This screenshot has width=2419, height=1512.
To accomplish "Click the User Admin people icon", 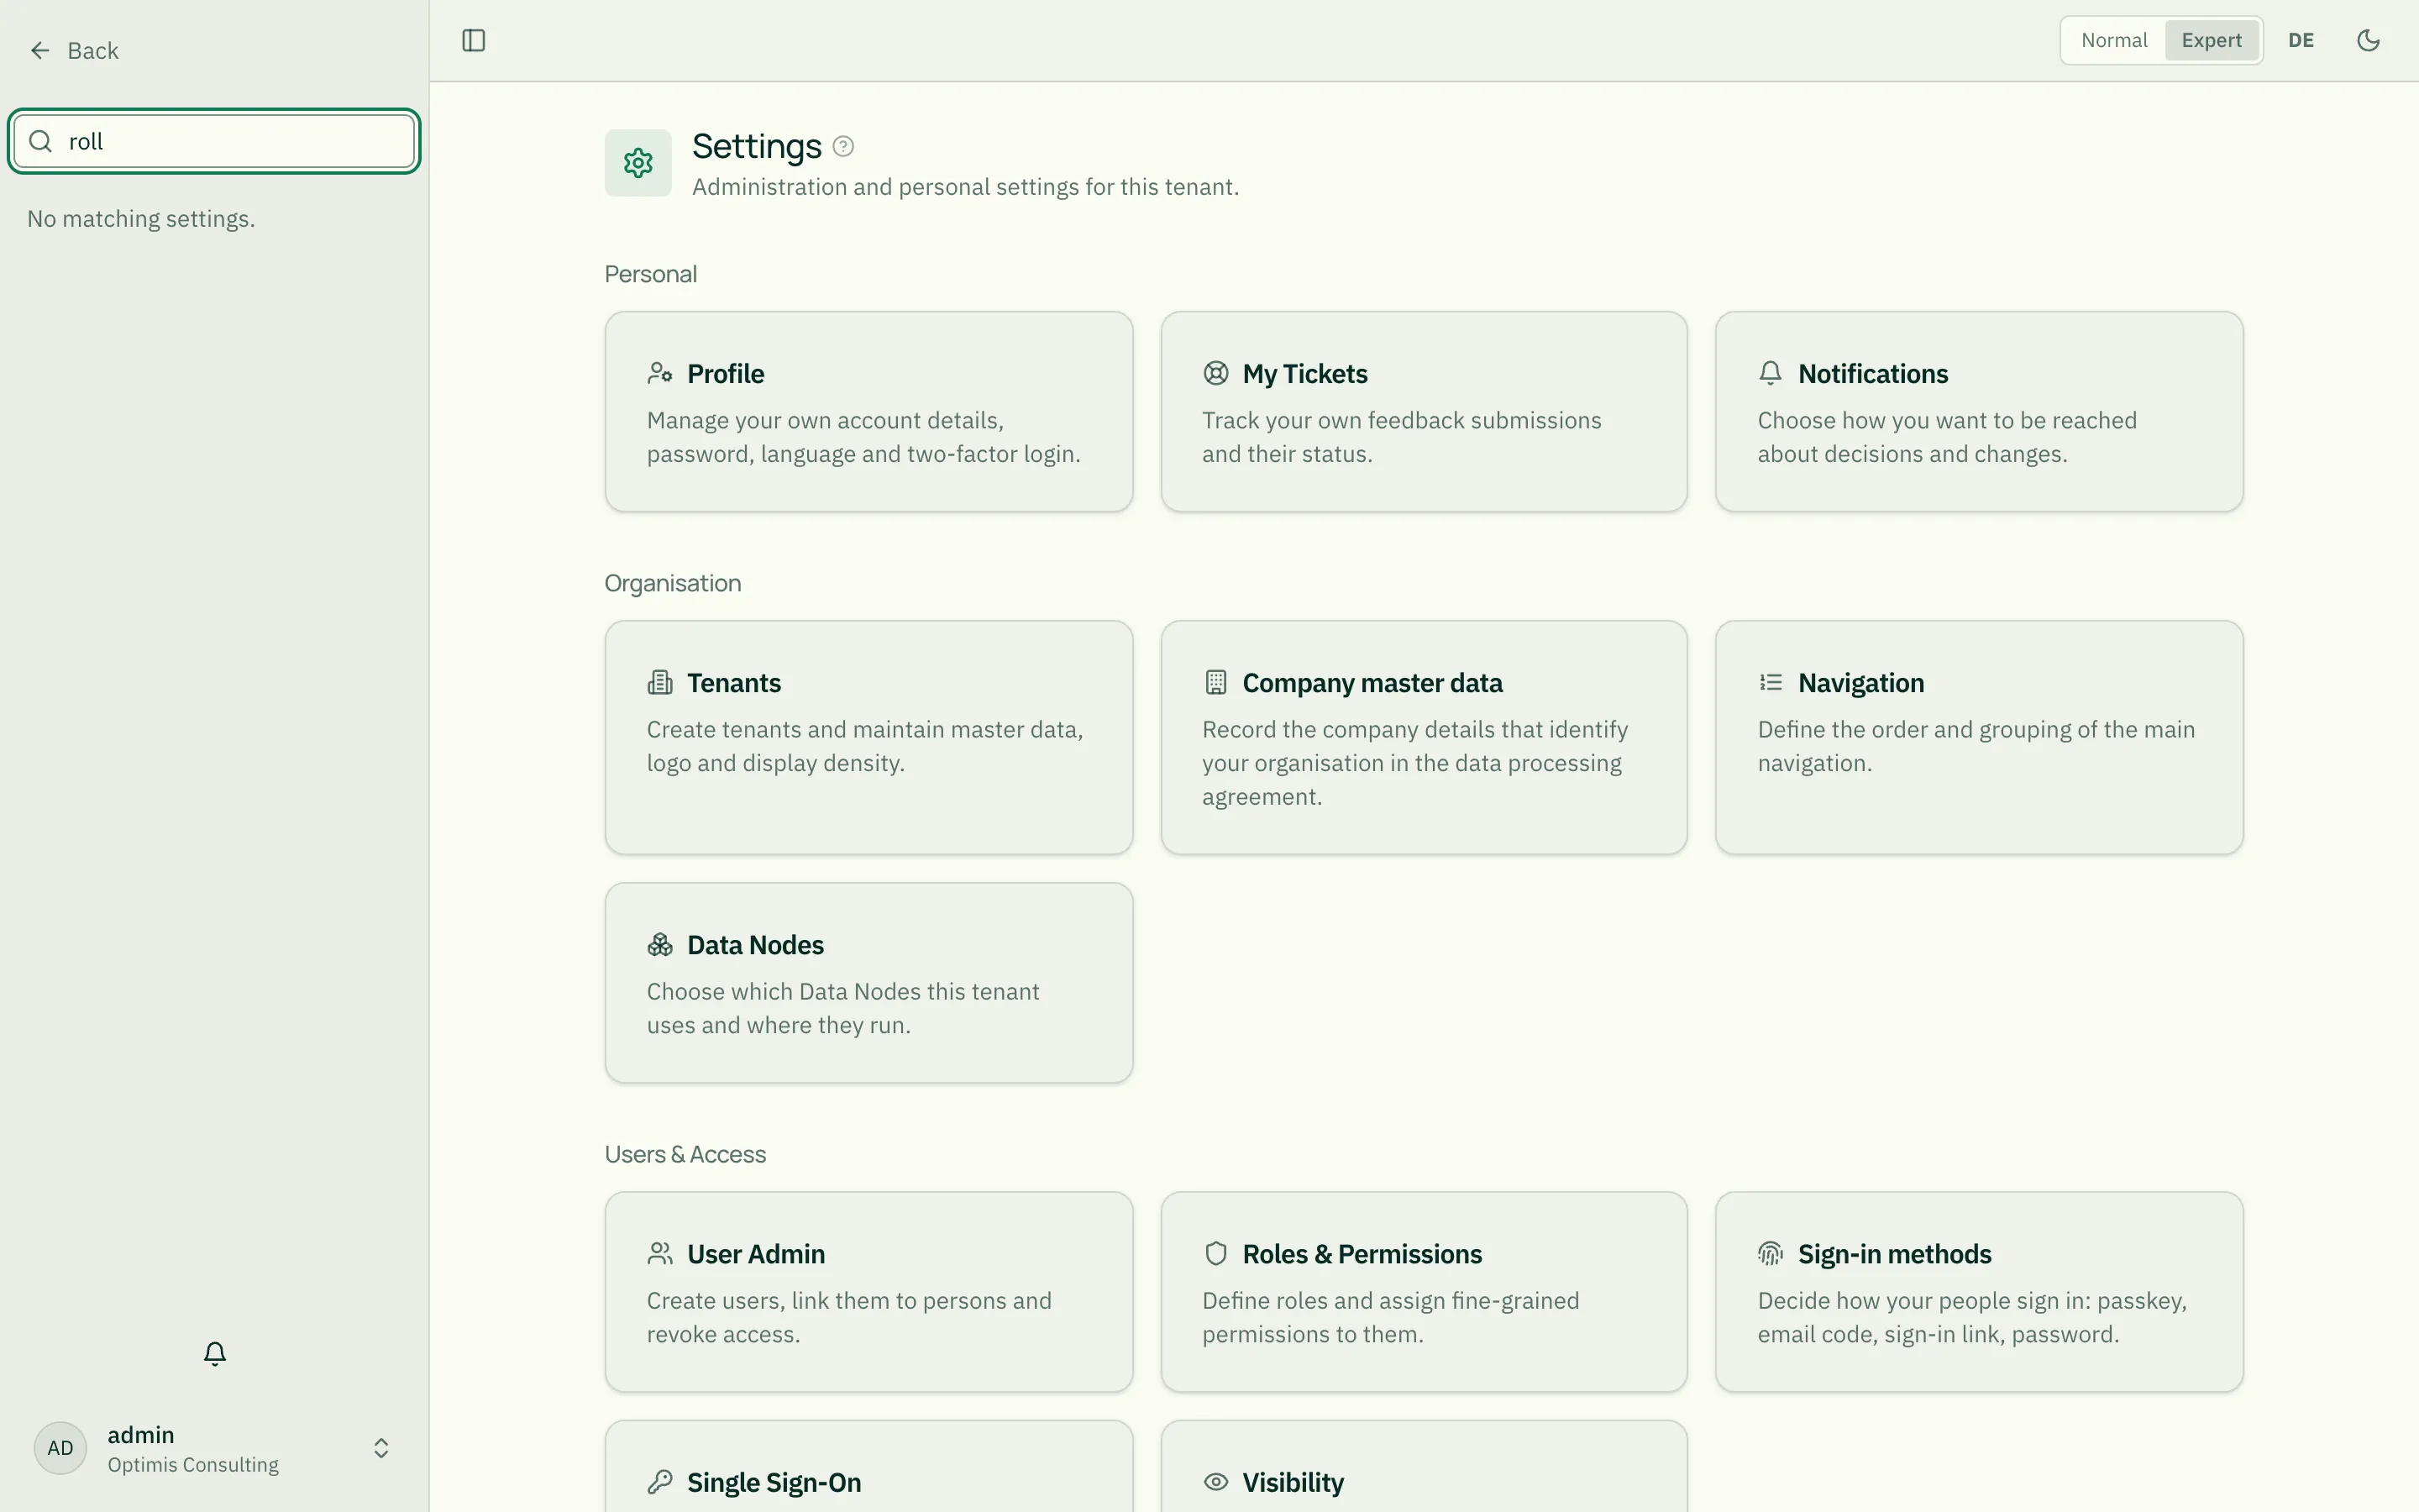I will (x=659, y=1254).
